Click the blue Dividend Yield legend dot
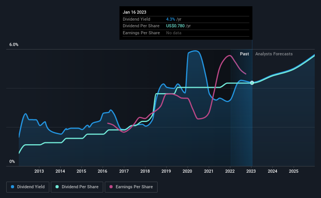The height and width of the screenshot is (198, 321). point(13,187)
